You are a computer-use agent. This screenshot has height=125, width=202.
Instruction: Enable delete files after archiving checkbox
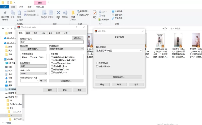click(x=52, y=57)
